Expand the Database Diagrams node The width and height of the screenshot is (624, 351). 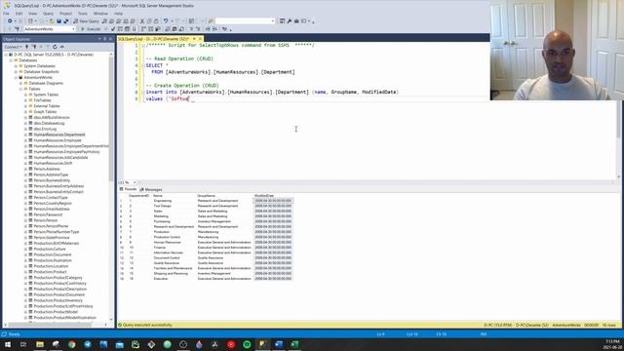pyautogui.click(x=20, y=83)
